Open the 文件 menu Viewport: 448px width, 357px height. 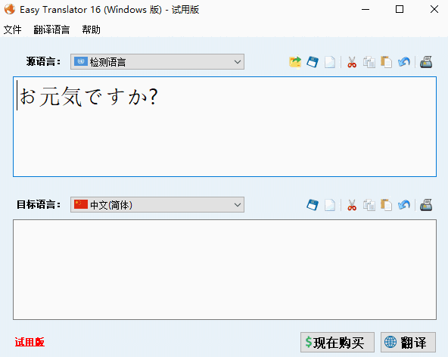[x=12, y=29]
